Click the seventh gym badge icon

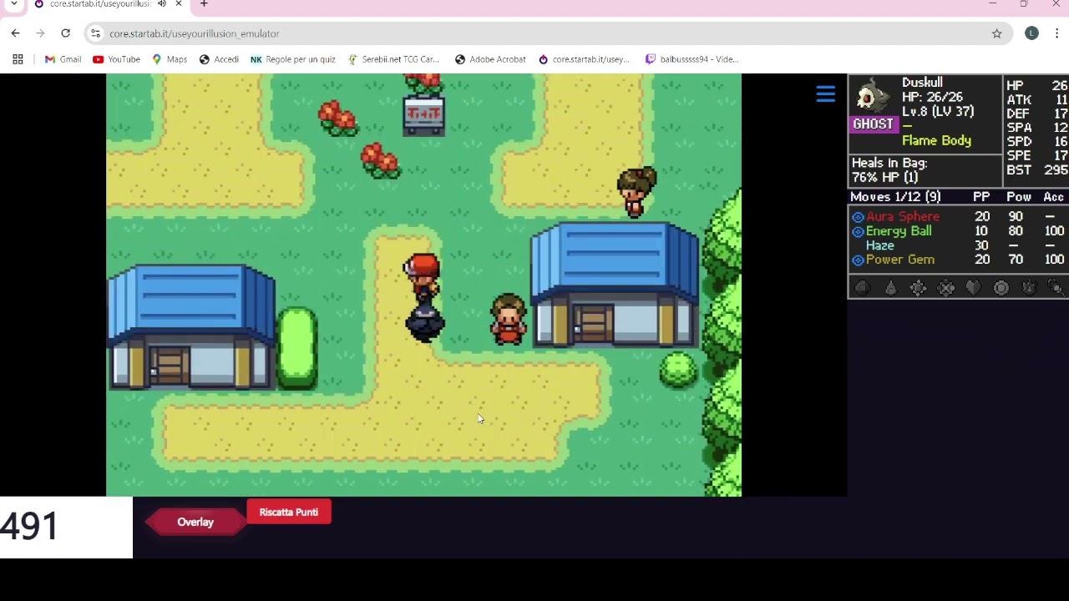(x=1028, y=288)
